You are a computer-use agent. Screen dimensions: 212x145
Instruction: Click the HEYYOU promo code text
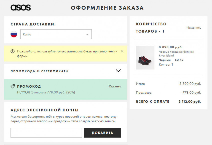(x=24, y=92)
